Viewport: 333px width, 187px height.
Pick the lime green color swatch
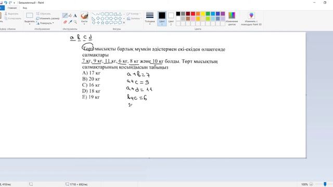[208, 19]
